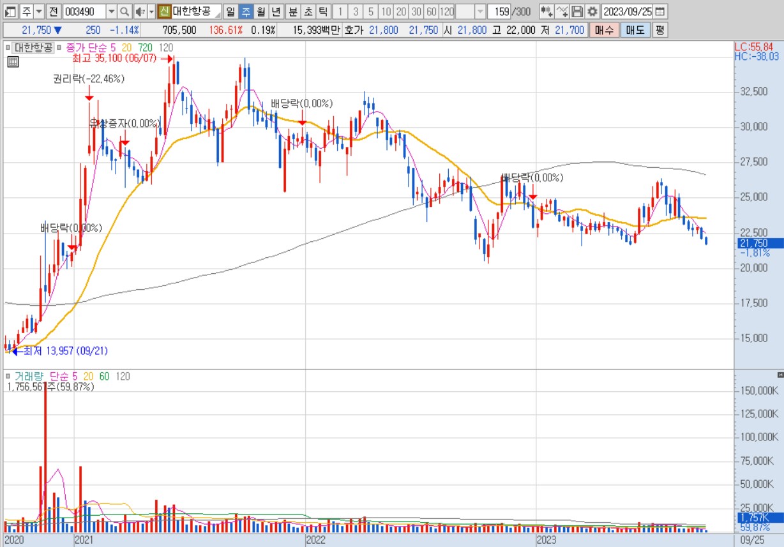Open chart settings gear icon
The image size is (784, 547).
[592, 11]
